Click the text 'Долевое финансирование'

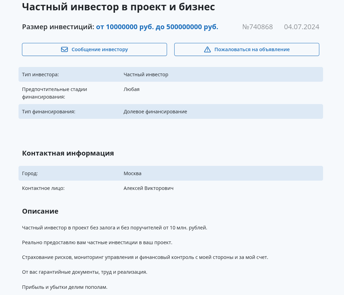155,111
